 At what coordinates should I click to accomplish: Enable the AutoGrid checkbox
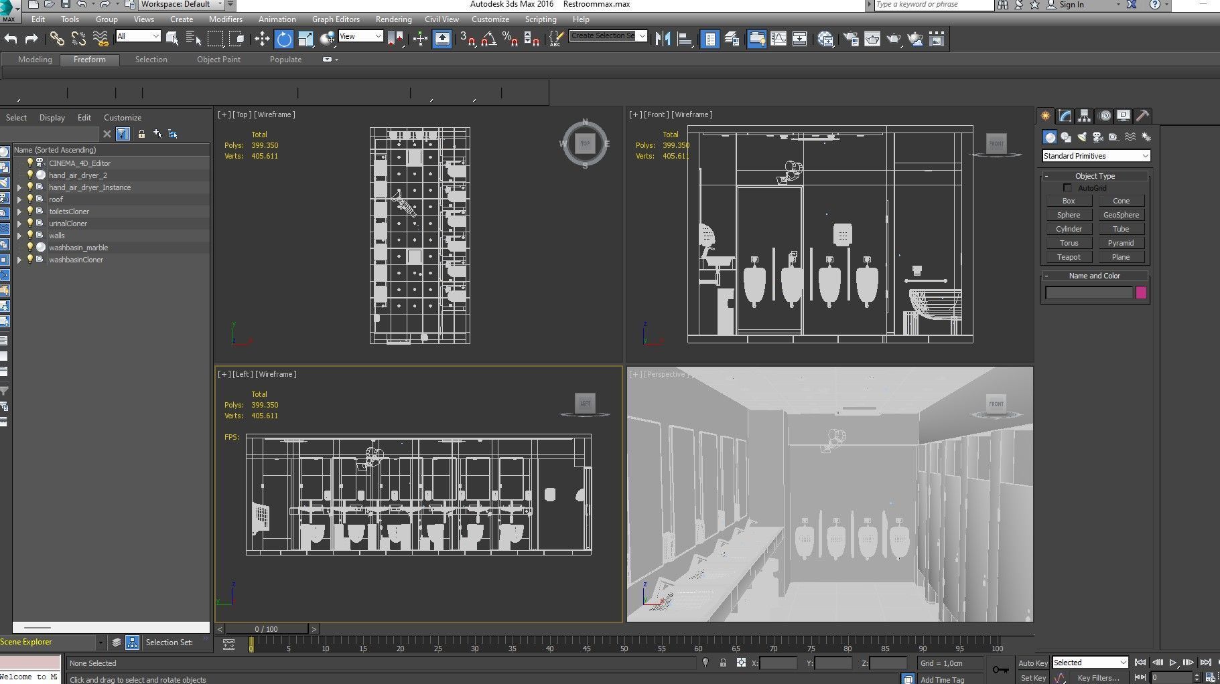click(x=1068, y=188)
